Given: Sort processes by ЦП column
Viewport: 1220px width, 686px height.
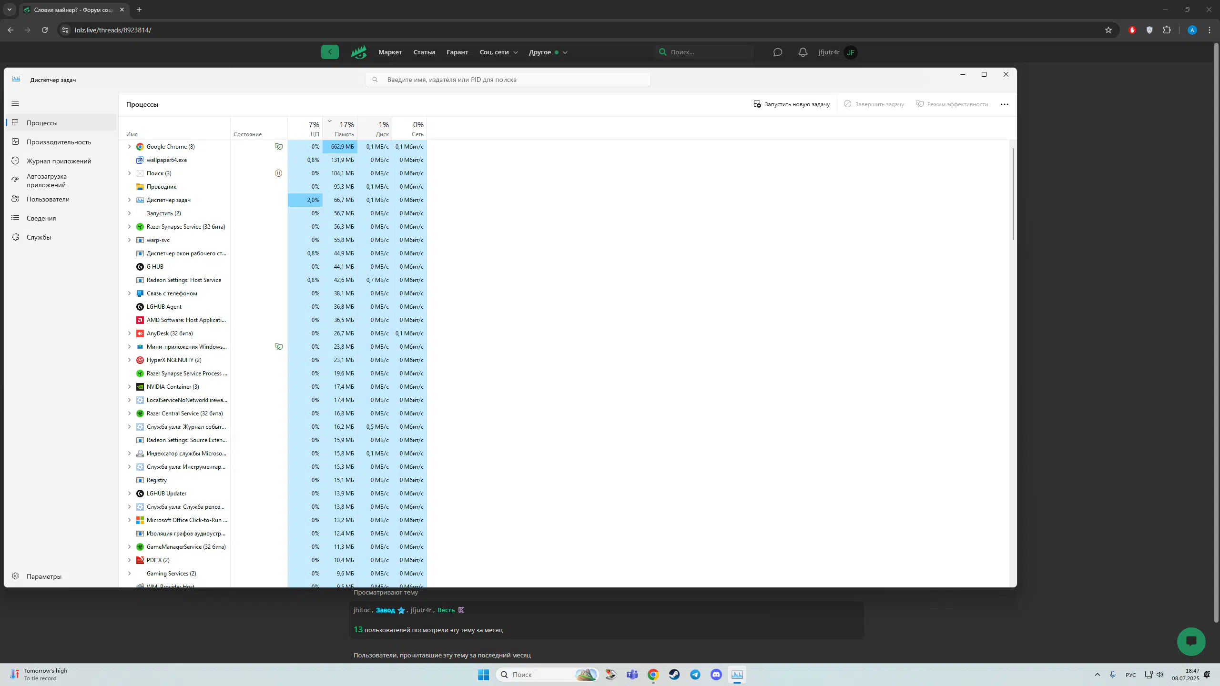Looking at the screenshot, I should click(x=305, y=129).
